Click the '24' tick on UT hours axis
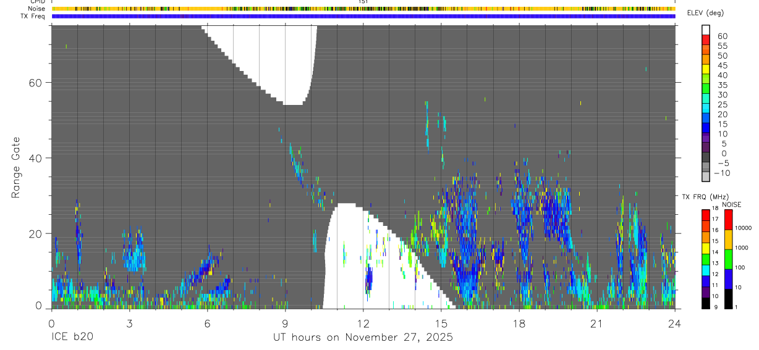Viewport: 759px width, 350px height. click(675, 323)
